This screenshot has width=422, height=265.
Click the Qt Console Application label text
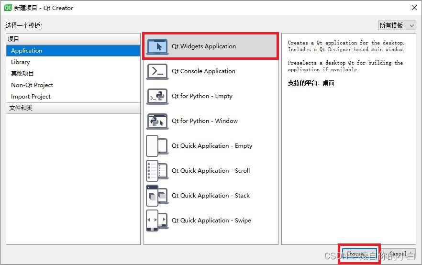(203, 71)
